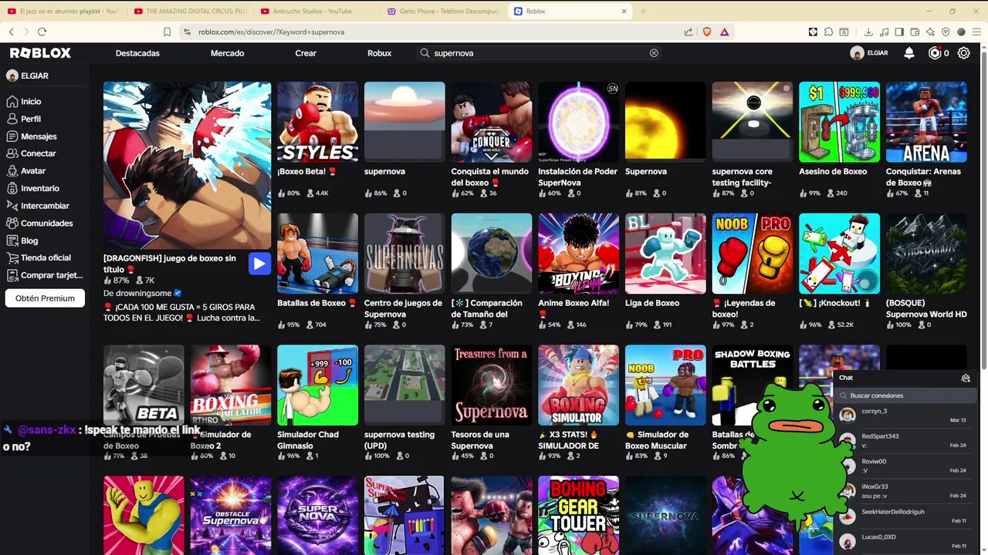This screenshot has height=555, width=988.
Task: Open the Brave Rewards triangle icon
Action: (724, 32)
